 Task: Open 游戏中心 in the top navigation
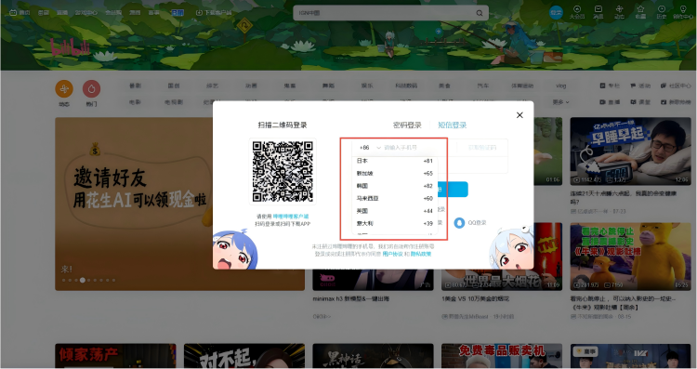86,13
